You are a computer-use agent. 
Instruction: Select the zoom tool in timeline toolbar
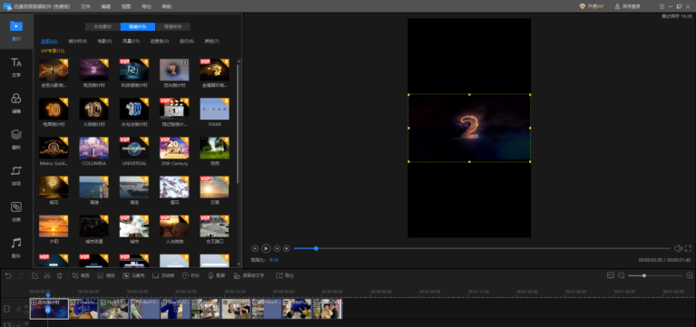(x=106, y=275)
